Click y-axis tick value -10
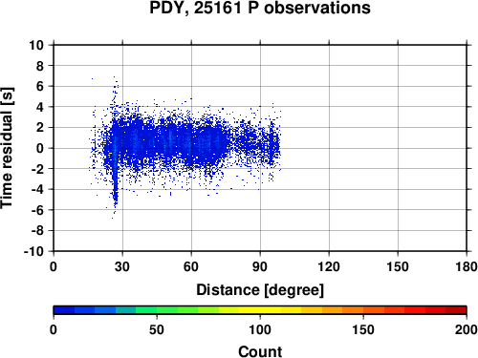 pyautogui.click(x=33, y=251)
